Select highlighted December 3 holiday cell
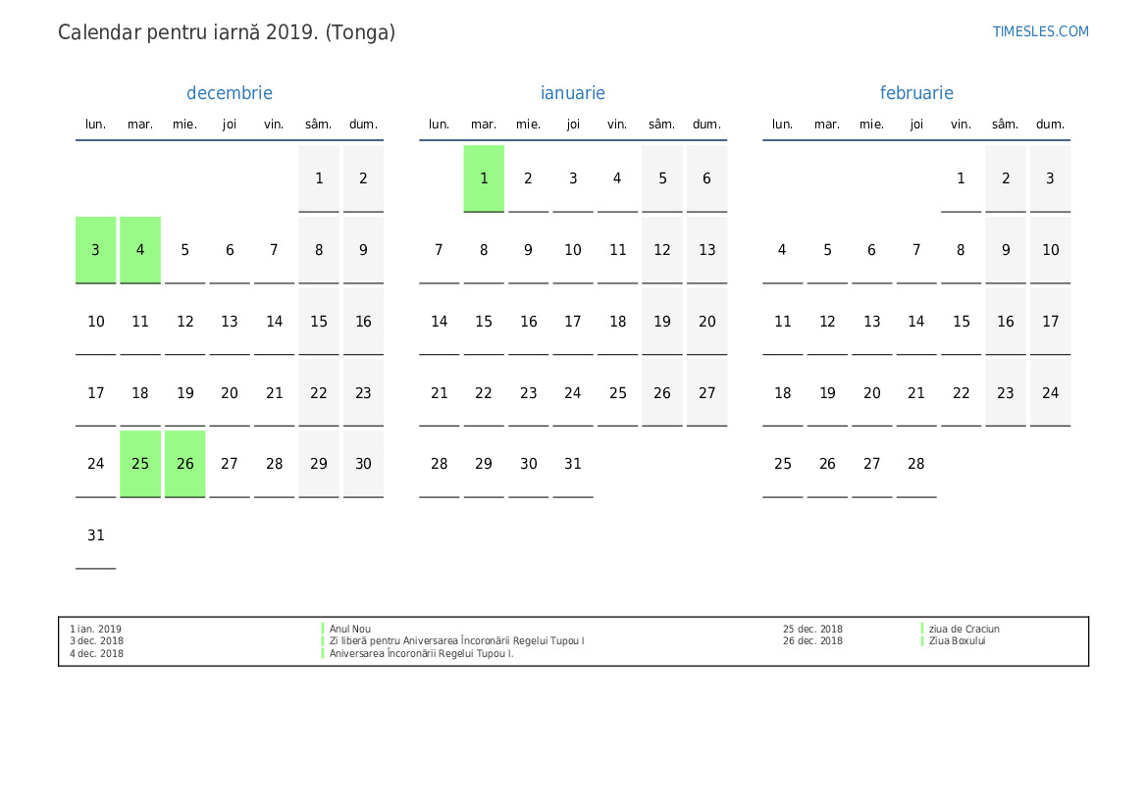The width and height of the screenshot is (1147, 811). pos(96,250)
